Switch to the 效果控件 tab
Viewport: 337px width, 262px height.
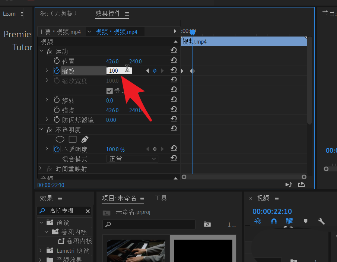pyautogui.click(x=108, y=13)
